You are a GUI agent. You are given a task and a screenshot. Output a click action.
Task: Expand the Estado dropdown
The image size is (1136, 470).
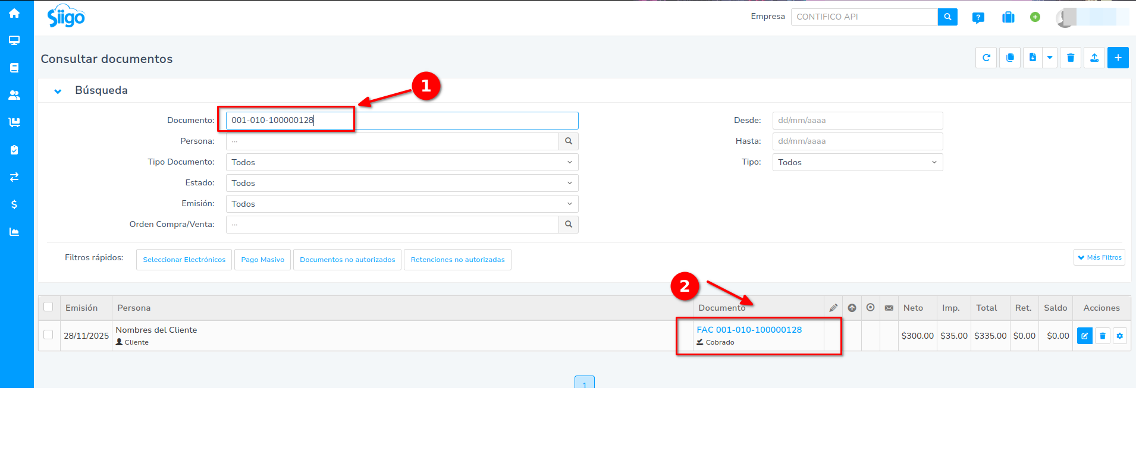[402, 183]
